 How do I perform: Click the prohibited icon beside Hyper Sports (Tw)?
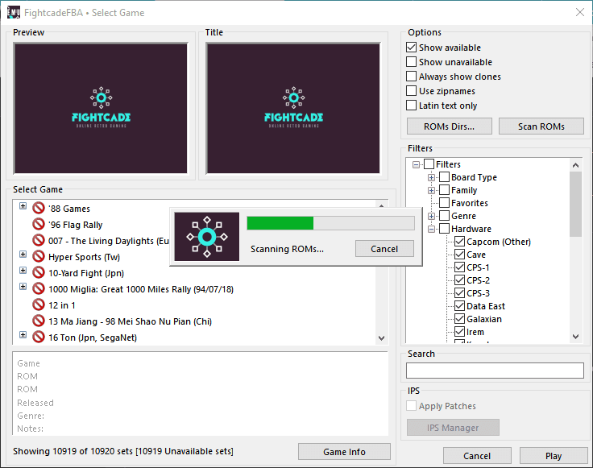pos(39,256)
